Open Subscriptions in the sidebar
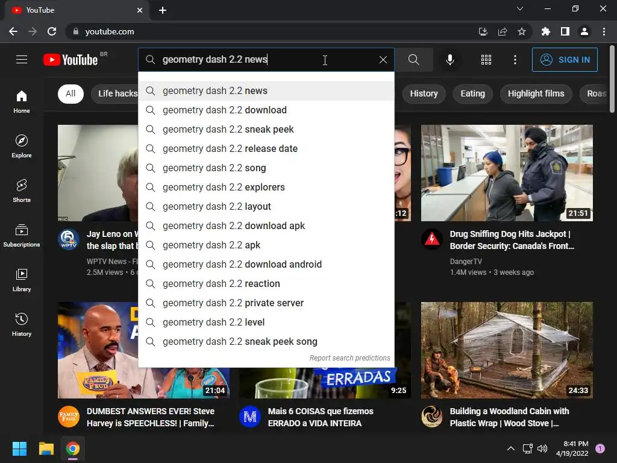The image size is (617, 463). tap(22, 236)
